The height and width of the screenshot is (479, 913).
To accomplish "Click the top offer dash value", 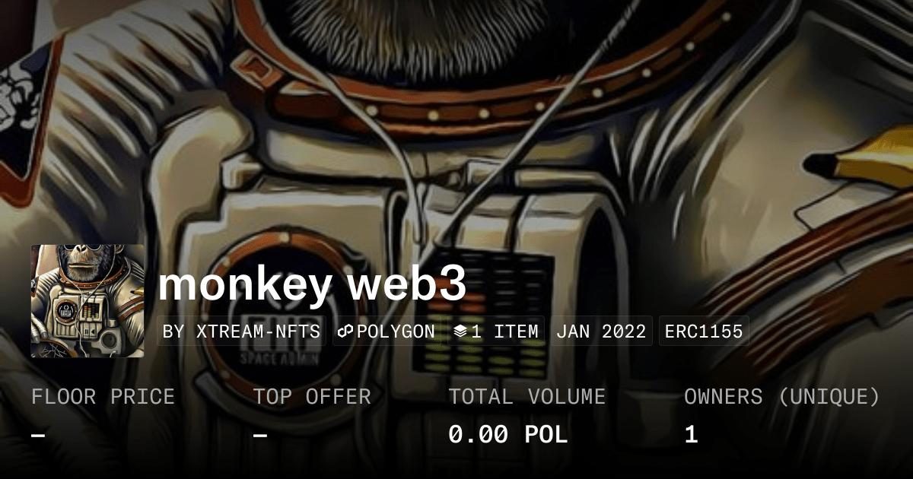I will tap(260, 436).
